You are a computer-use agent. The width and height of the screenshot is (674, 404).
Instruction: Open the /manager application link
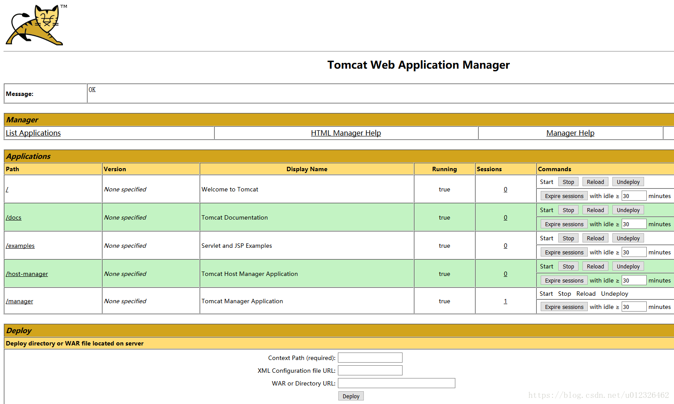[x=19, y=301]
